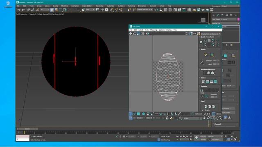Screen dimensions: 262x147
Task: Toggle the Lock Selected lock icon in Edit UVWs
Action: click(167, 118)
